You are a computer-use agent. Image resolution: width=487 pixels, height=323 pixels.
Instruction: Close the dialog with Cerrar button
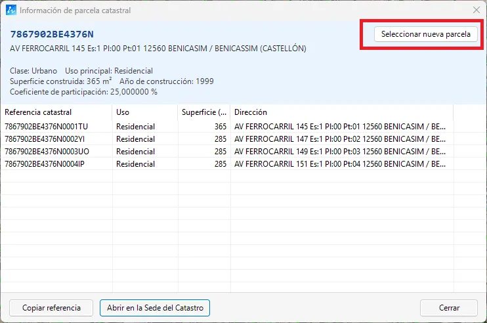[449, 308]
